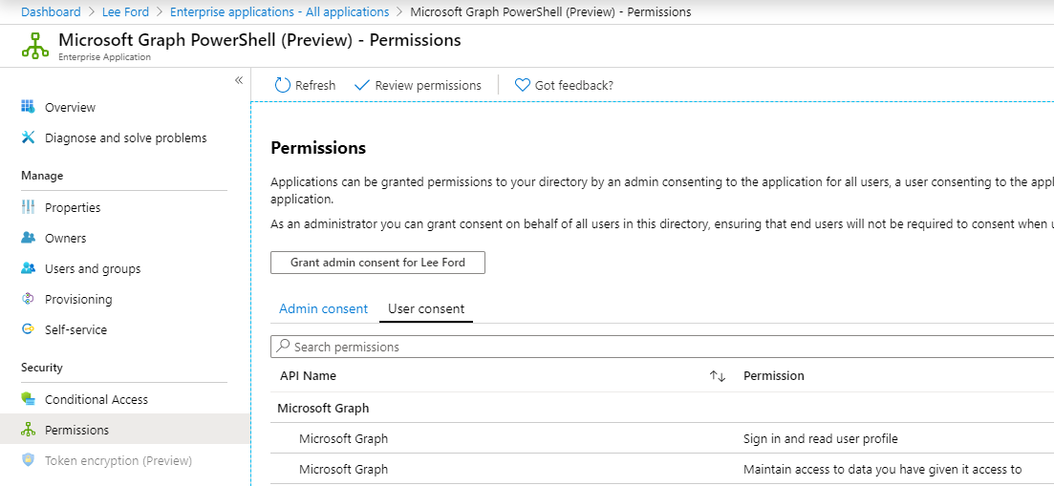This screenshot has height=486, width=1054.
Task: Switch to the Admin consent tab
Action: pos(323,308)
